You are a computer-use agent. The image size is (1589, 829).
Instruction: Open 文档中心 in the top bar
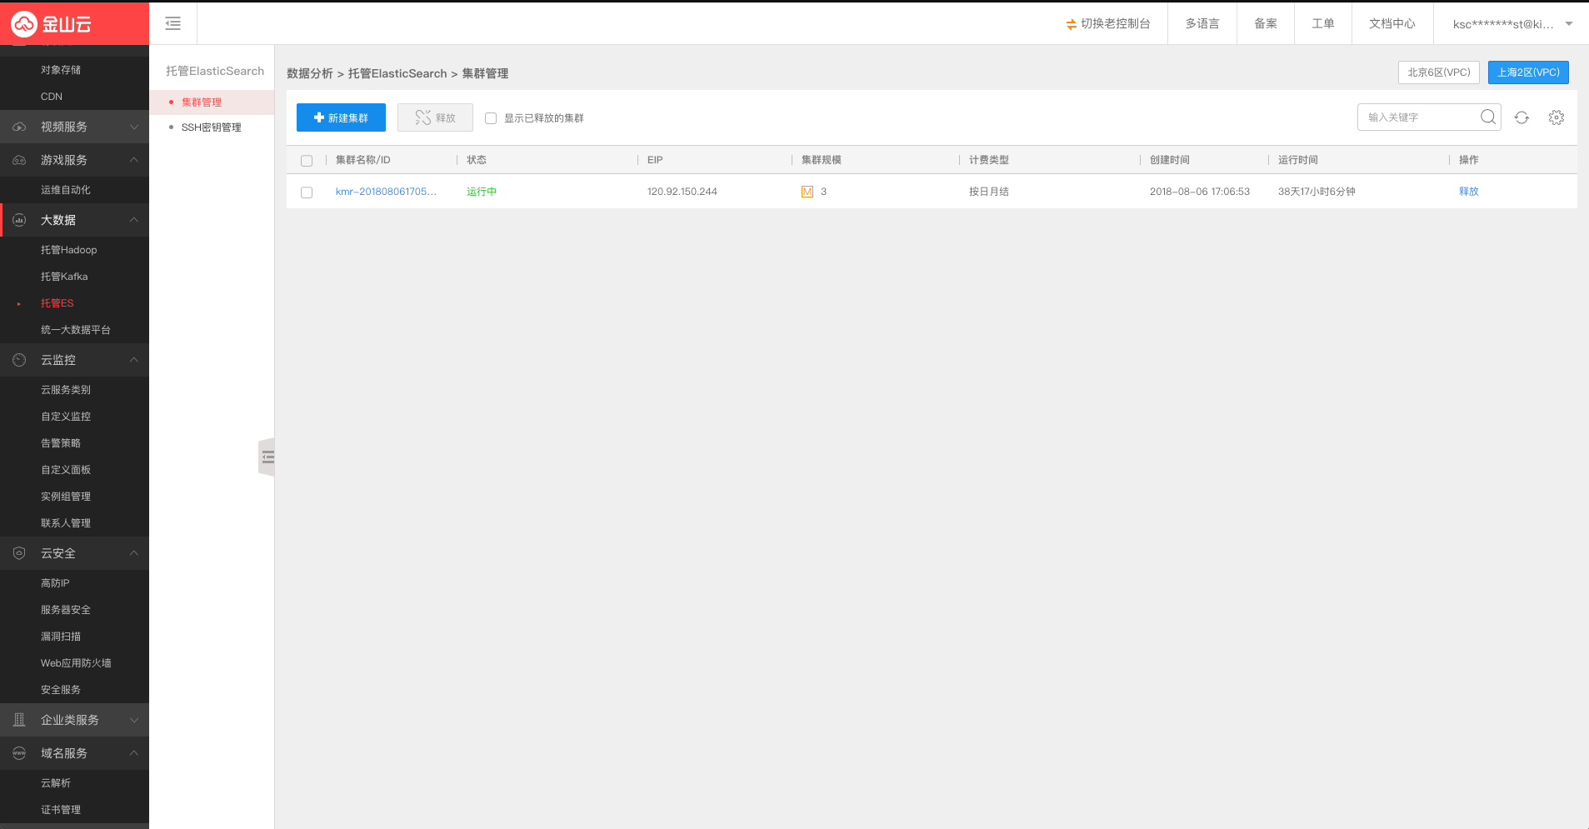pos(1392,23)
